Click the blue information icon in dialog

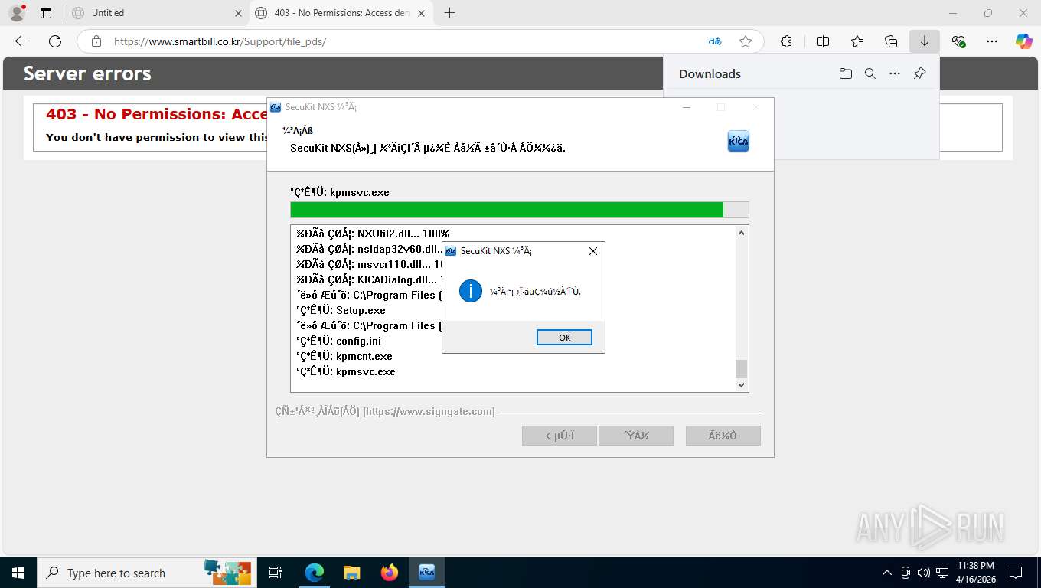click(470, 291)
